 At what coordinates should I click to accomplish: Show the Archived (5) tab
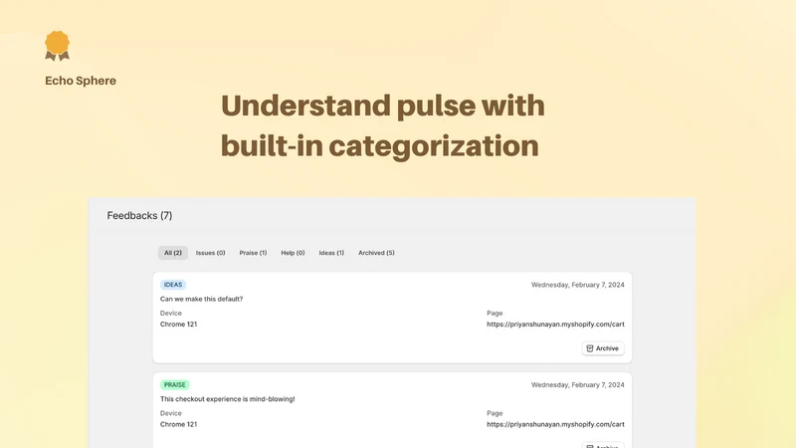(x=376, y=253)
